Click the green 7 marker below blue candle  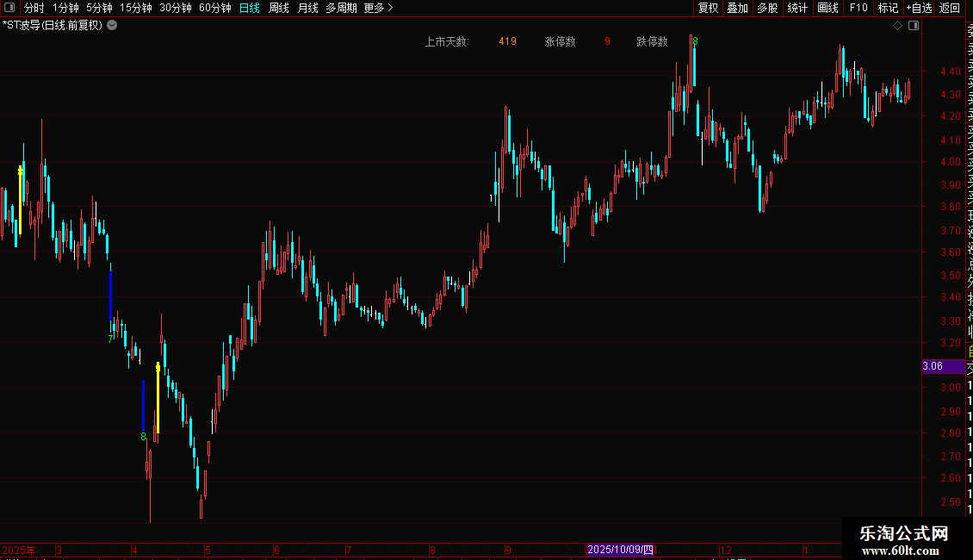pyautogui.click(x=110, y=339)
